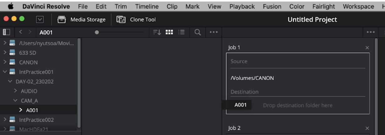Expand the 633 SD drive
This screenshot has width=385, height=135.
click(x=5, y=53)
